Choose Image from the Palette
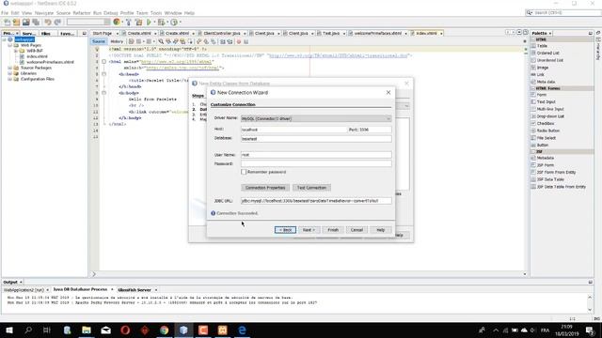The width and height of the screenshot is (602, 338). [x=543, y=68]
